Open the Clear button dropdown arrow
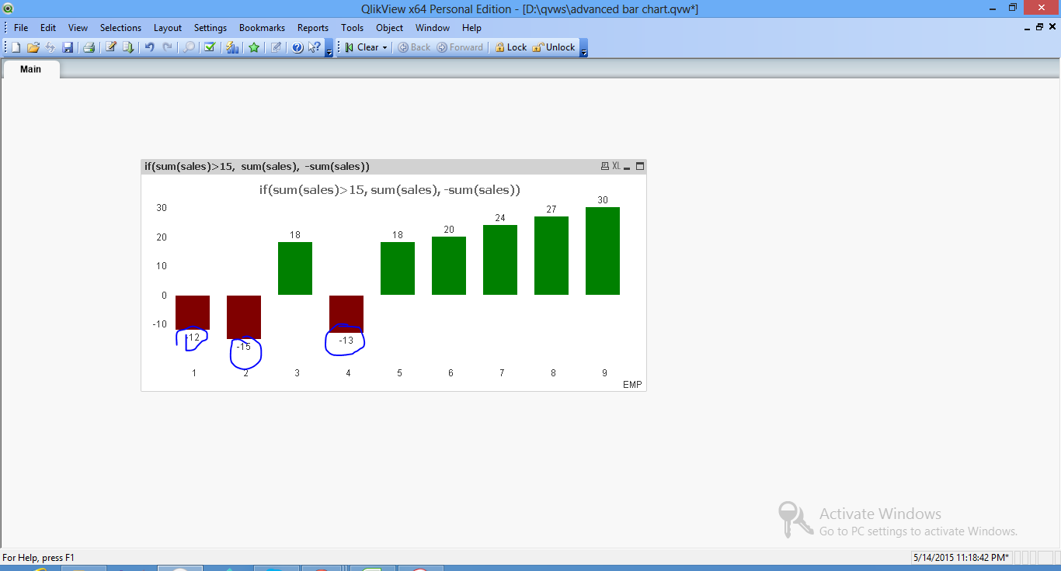Image resolution: width=1061 pixels, height=571 pixels. click(x=384, y=47)
